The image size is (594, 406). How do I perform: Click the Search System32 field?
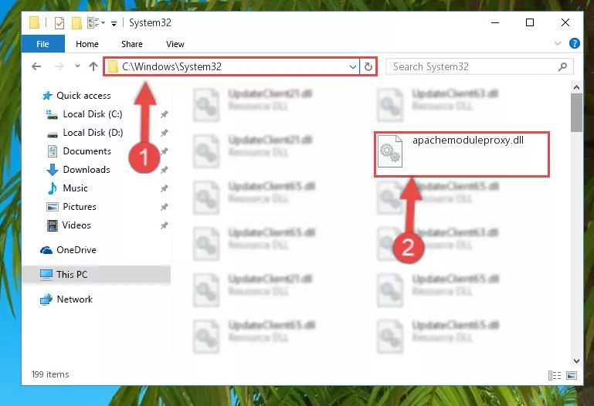(x=479, y=67)
